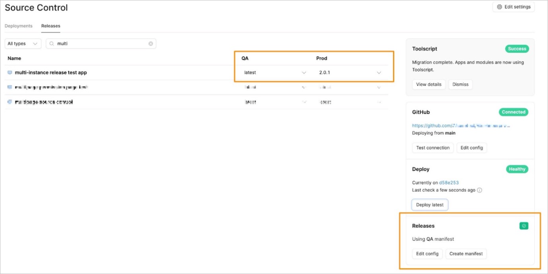Click Using QA manifest text
This screenshot has width=548, height=274.
433,239
